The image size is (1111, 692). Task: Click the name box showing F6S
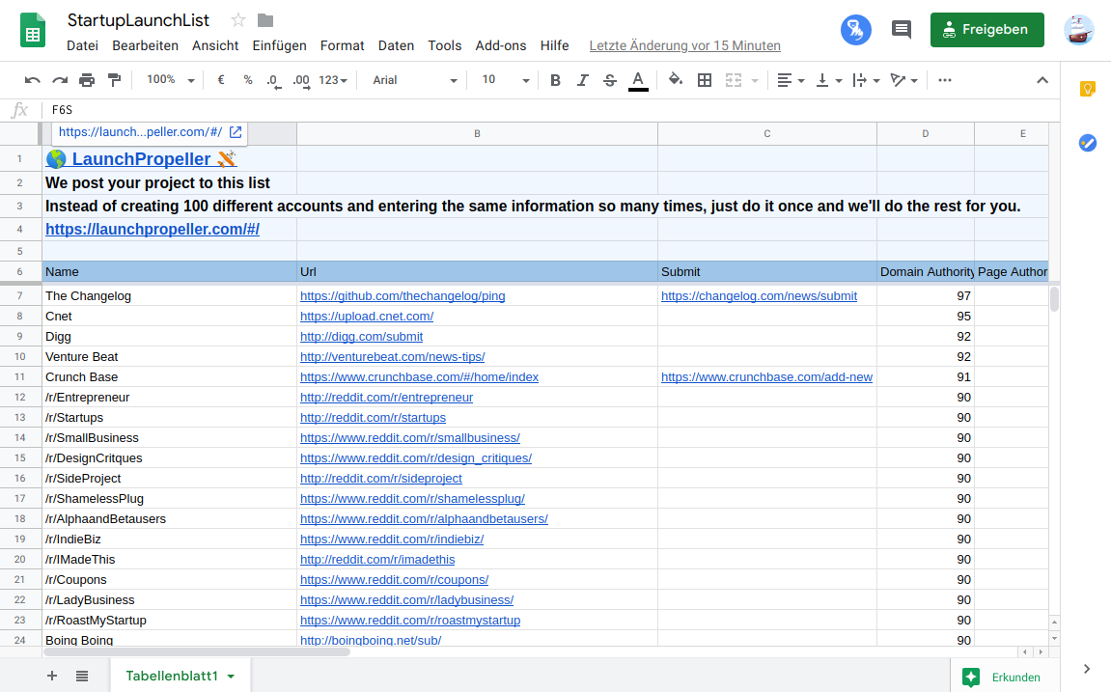point(62,110)
